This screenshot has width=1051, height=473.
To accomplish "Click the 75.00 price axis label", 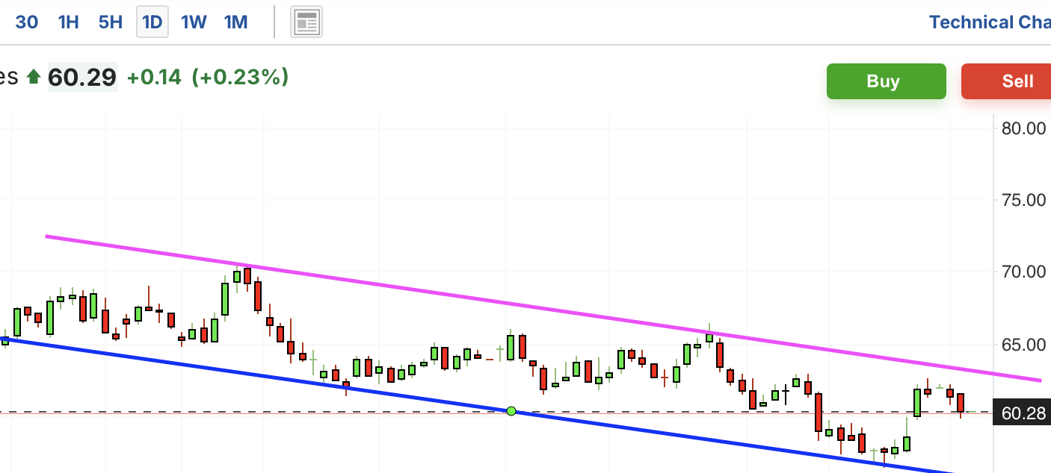I will [1023, 200].
